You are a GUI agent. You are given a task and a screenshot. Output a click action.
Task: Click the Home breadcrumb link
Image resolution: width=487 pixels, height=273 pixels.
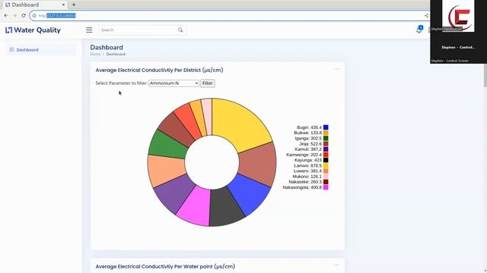pyautogui.click(x=95, y=54)
